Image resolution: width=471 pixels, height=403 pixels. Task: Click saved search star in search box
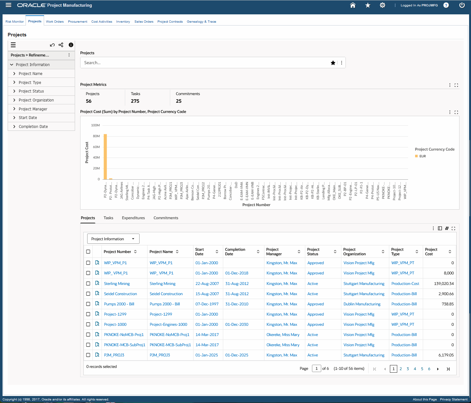coord(333,63)
